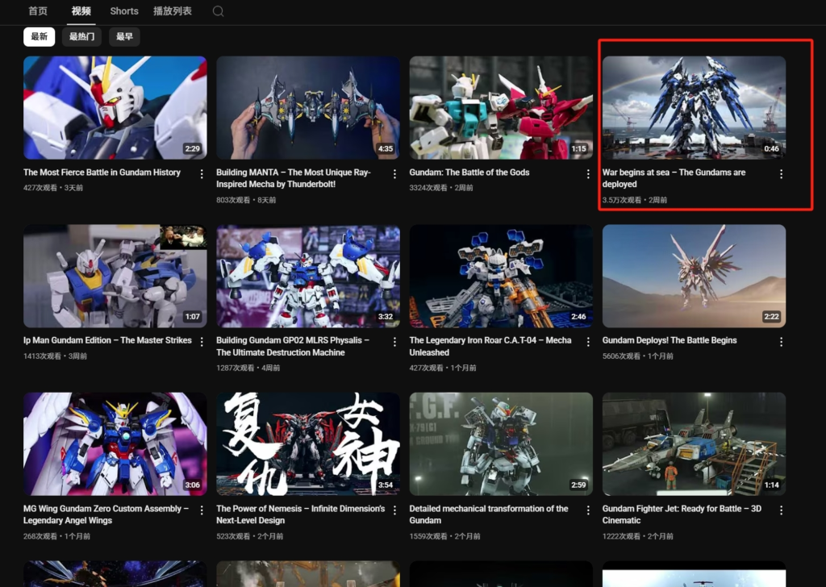826x587 pixels.
Task: Sort videos by 最热门 chip
Action: (x=81, y=37)
